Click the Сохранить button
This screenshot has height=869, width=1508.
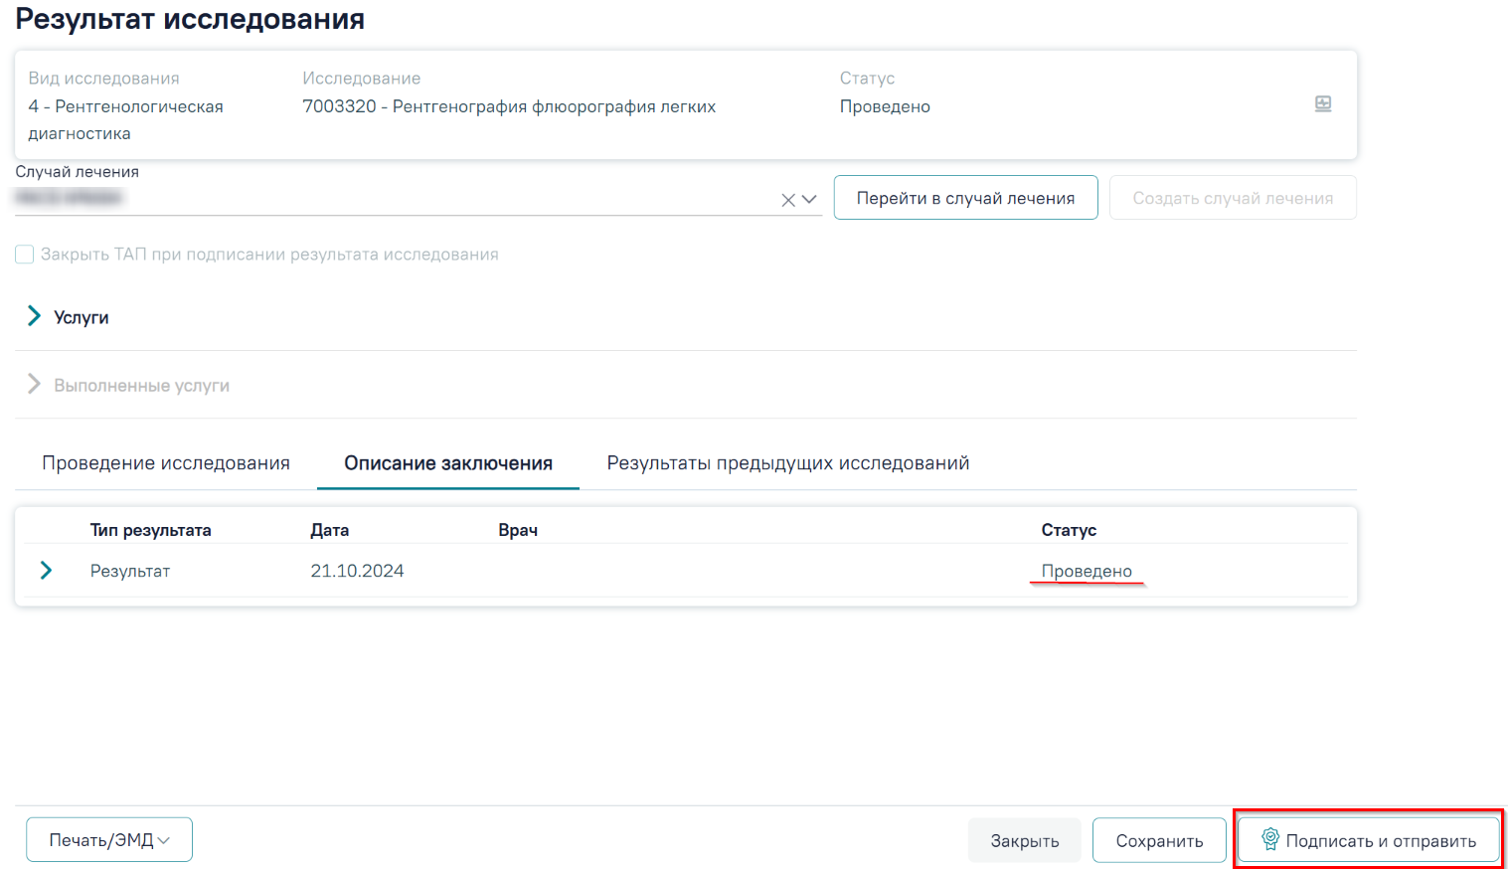pos(1159,841)
